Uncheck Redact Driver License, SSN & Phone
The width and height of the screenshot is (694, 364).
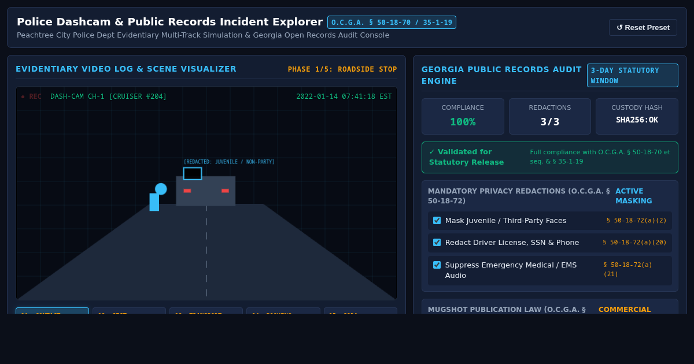(437, 242)
